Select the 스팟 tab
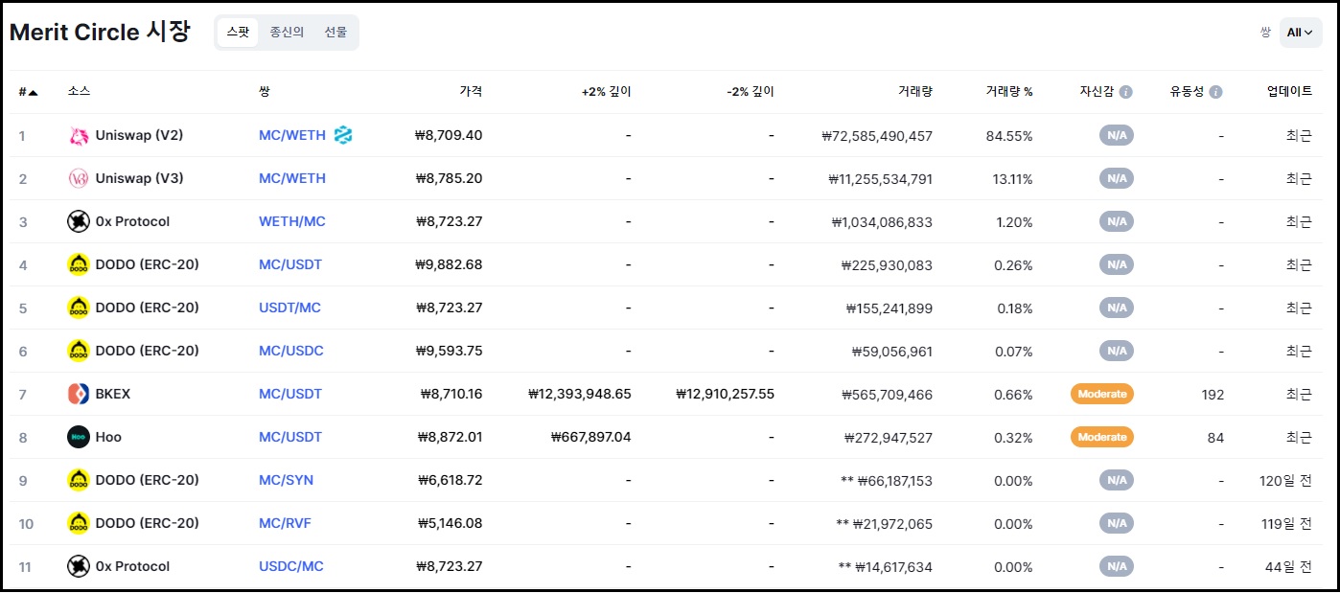The image size is (1340, 593). pyautogui.click(x=238, y=33)
